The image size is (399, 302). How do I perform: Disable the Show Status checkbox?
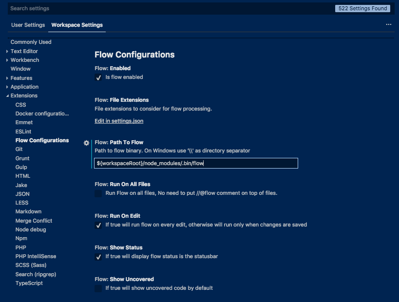pos(98,257)
